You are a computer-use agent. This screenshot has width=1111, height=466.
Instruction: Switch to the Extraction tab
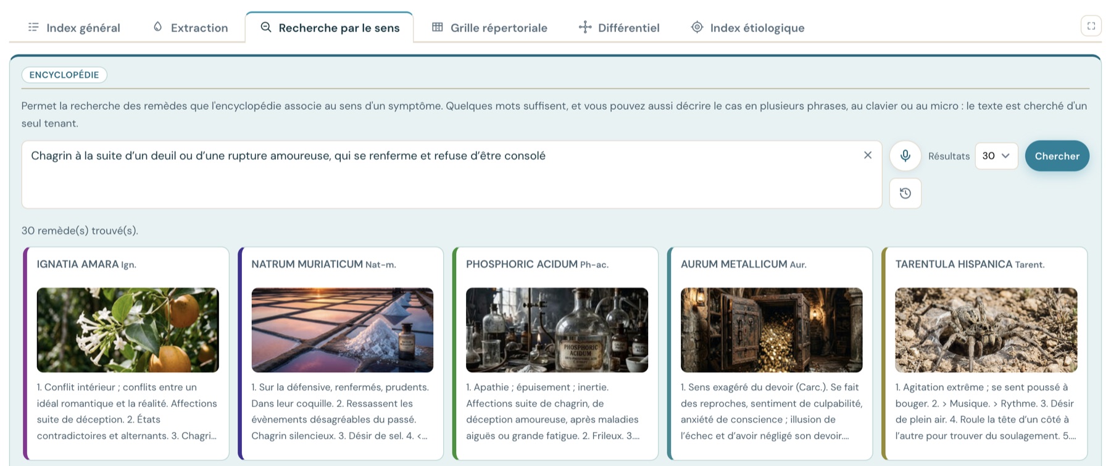[191, 28]
